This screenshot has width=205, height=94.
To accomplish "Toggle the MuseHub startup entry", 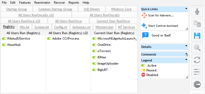I will [4, 45].
